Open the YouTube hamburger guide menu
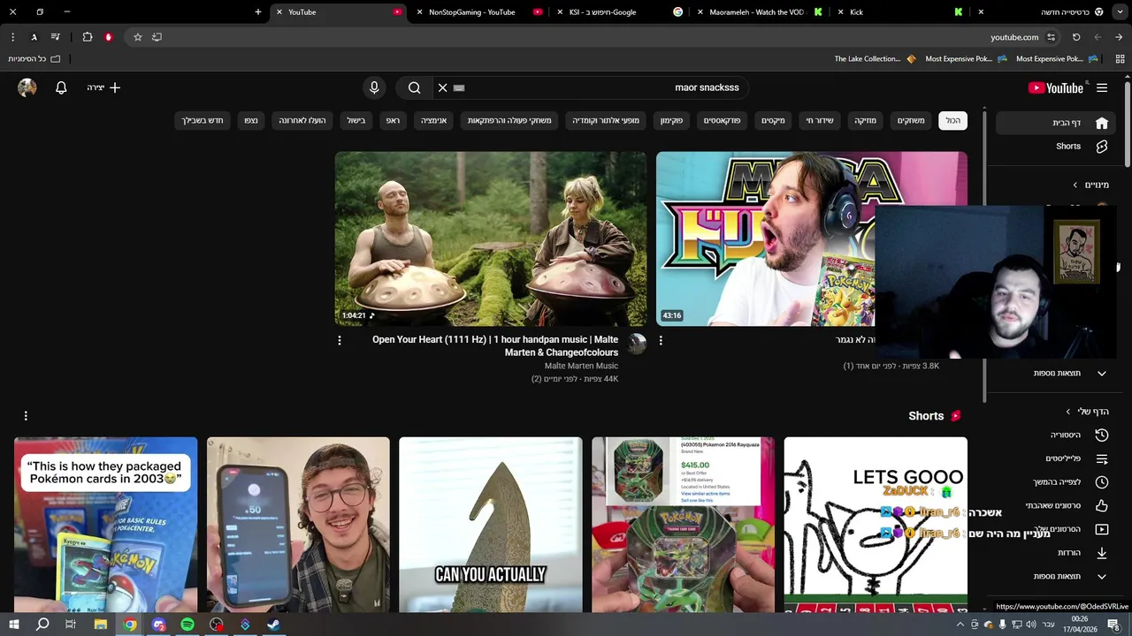Image resolution: width=1132 pixels, height=636 pixels. tap(1102, 87)
